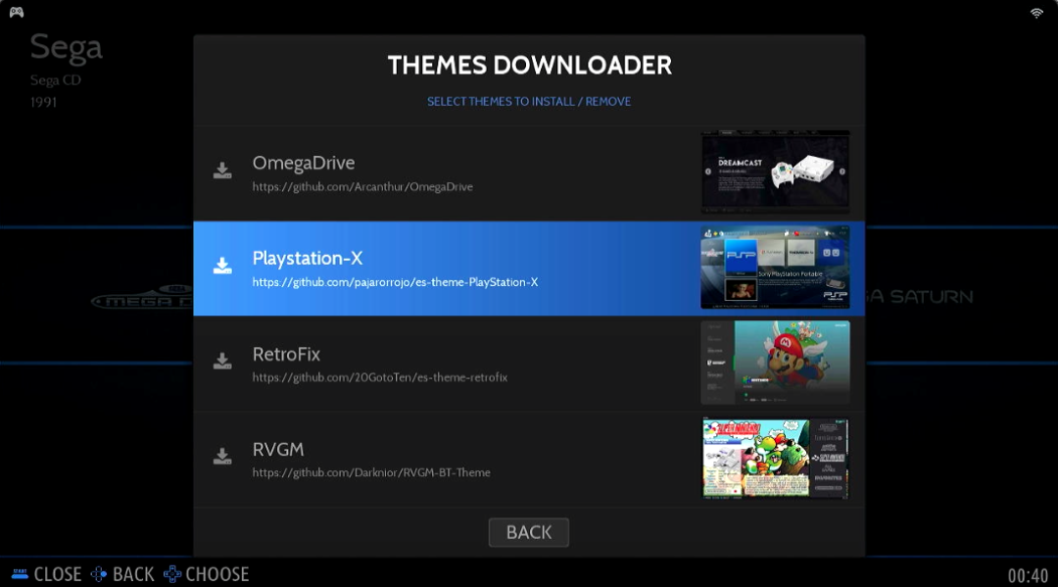Click the clock showing 00:40
The width and height of the screenshot is (1058, 587).
1028,575
